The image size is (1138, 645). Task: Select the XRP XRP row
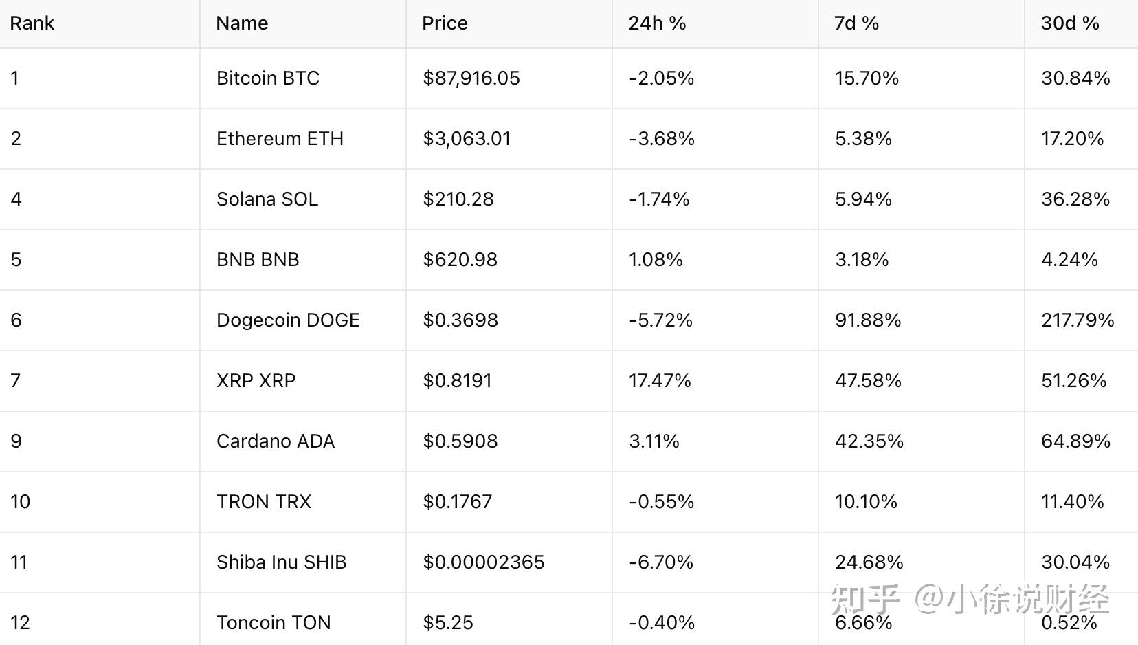[256, 381]
